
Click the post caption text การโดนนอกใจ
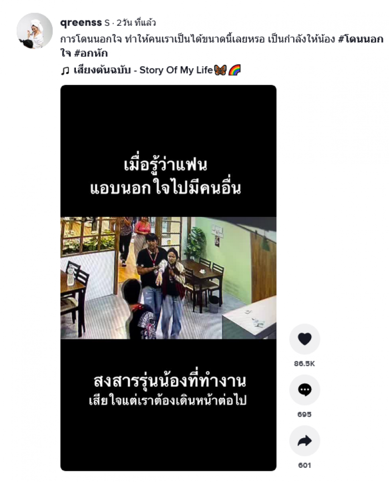coord(91,39)
